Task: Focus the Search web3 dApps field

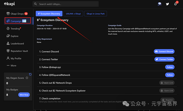Action: 66,4
